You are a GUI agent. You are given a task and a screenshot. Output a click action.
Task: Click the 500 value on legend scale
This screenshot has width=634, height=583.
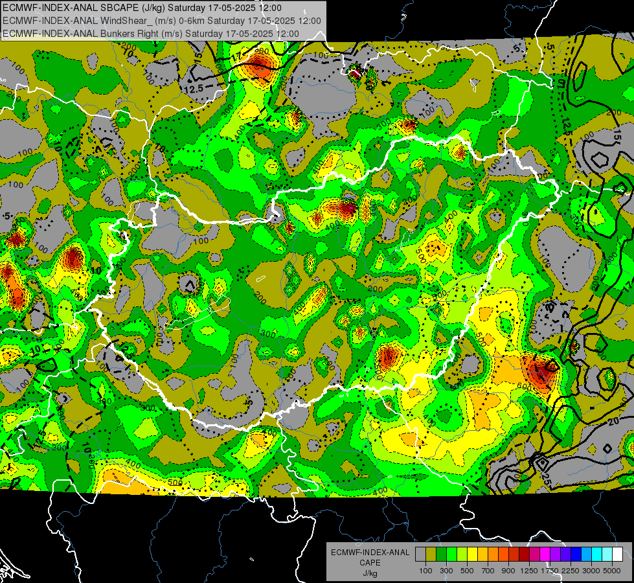pos(467,571)
